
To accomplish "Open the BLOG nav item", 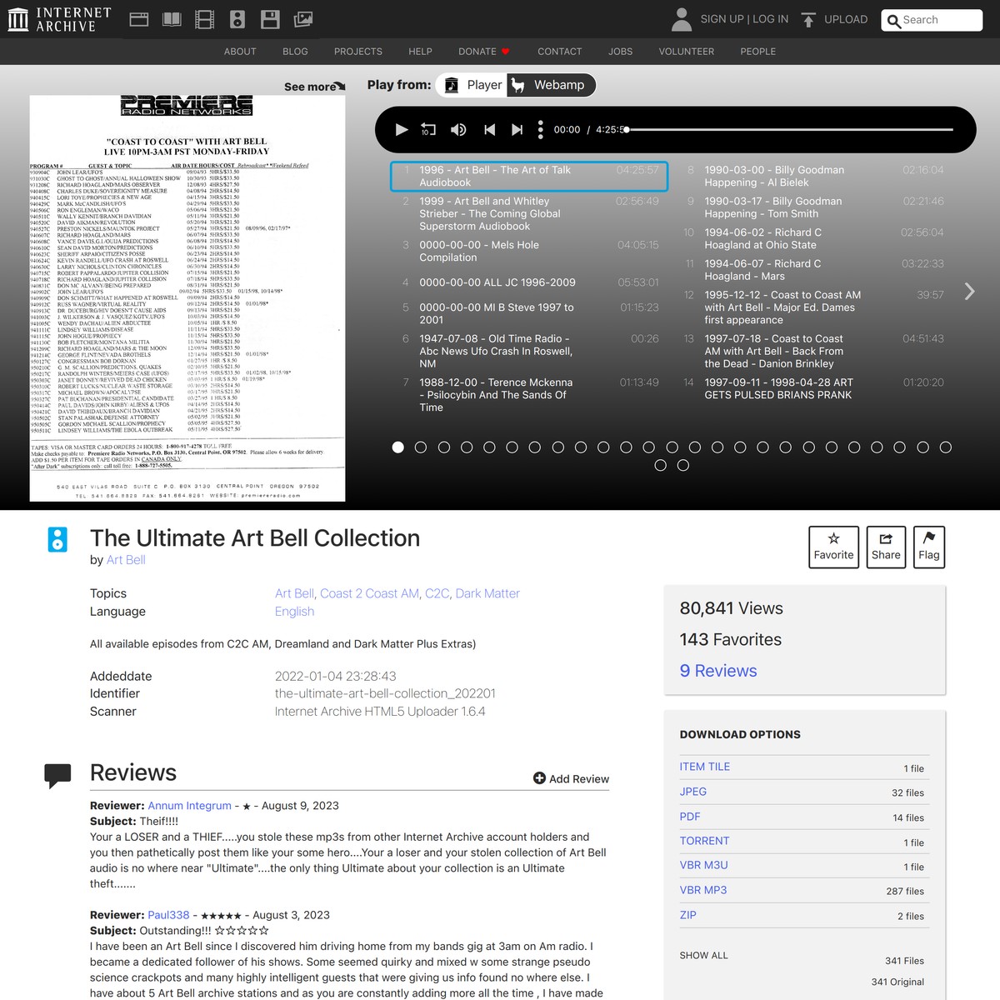I will click(295, 52).
